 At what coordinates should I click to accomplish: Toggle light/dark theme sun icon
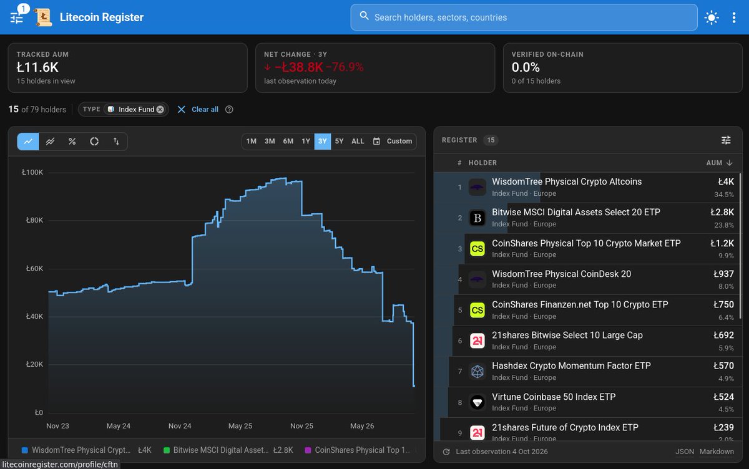coord(712,17)
